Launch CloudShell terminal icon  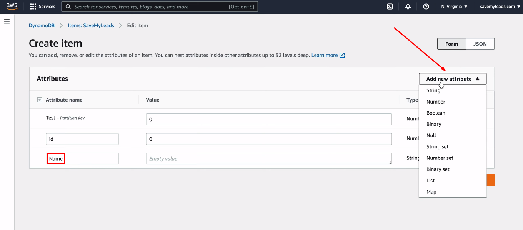(390, 7)
